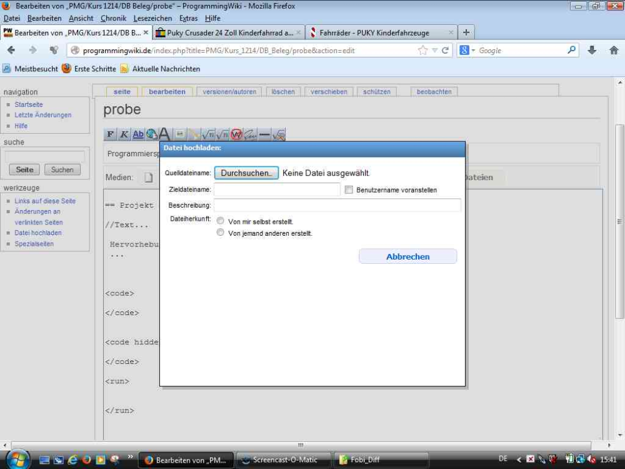This screenshot has width=625, height=469.
Task: Select Von jemand anderen erstellt
Action: tap(220, 232)
